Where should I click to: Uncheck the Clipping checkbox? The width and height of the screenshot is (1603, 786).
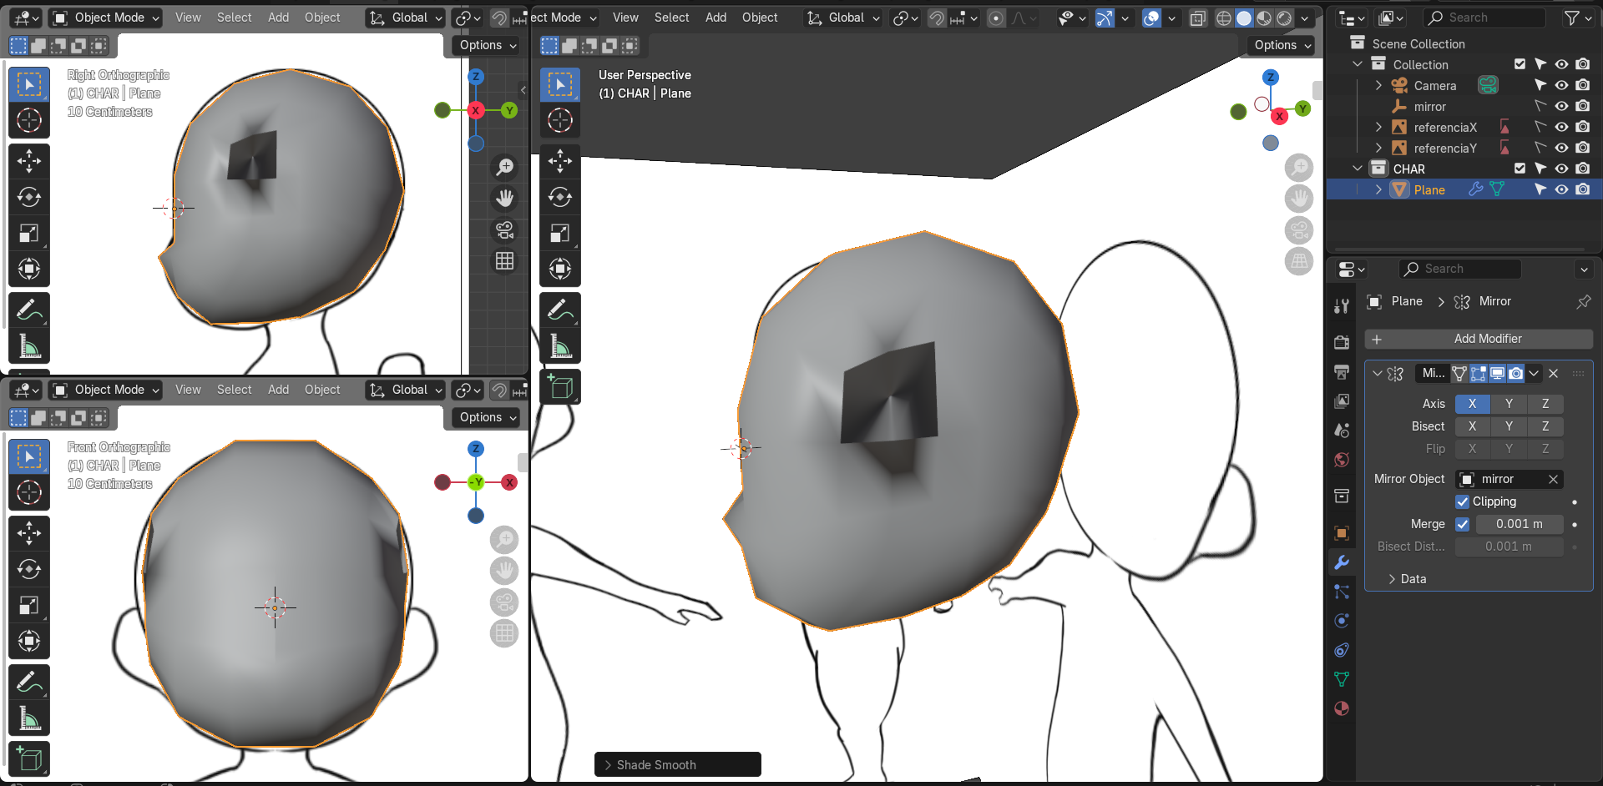tap(1463, 501)
